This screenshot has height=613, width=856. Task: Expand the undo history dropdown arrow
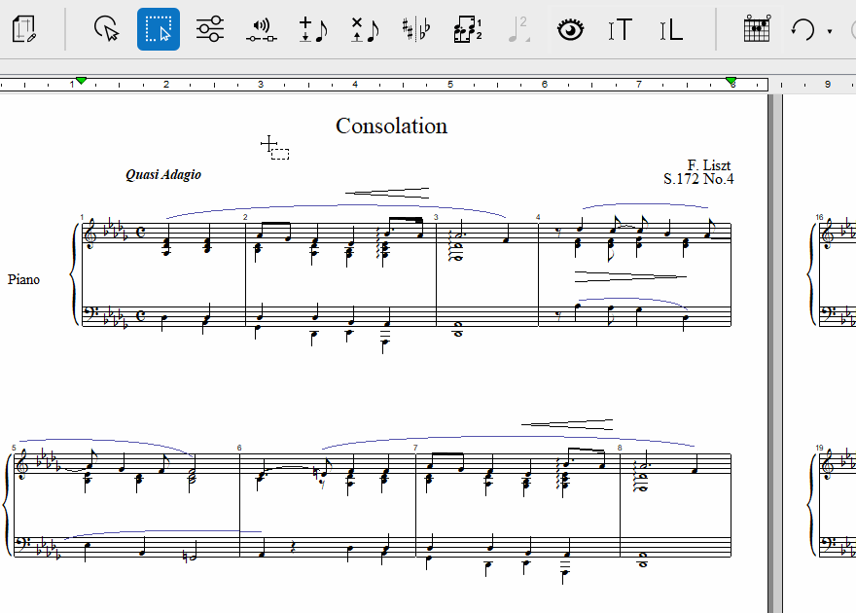[x=830, y=30]
